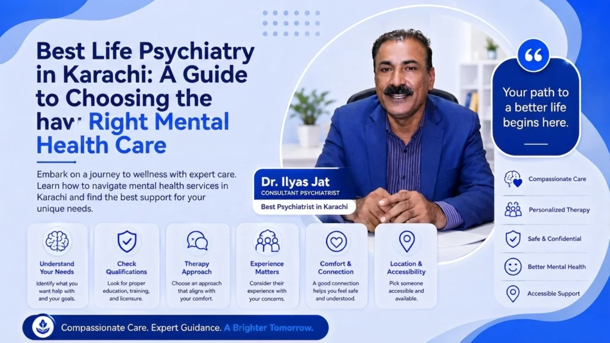This screenshot has height=343, width=610.
Task: Click the map pin icon above Location & Accessibility
Action: click(x=407, y=241)
